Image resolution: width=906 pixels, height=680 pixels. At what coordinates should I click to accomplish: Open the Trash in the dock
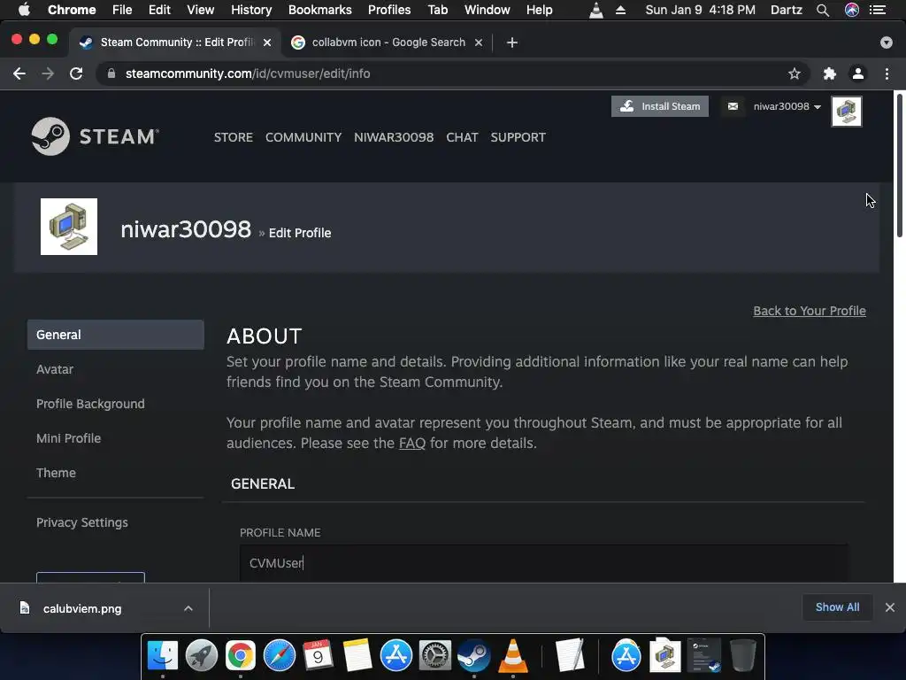tap(743, 656)
